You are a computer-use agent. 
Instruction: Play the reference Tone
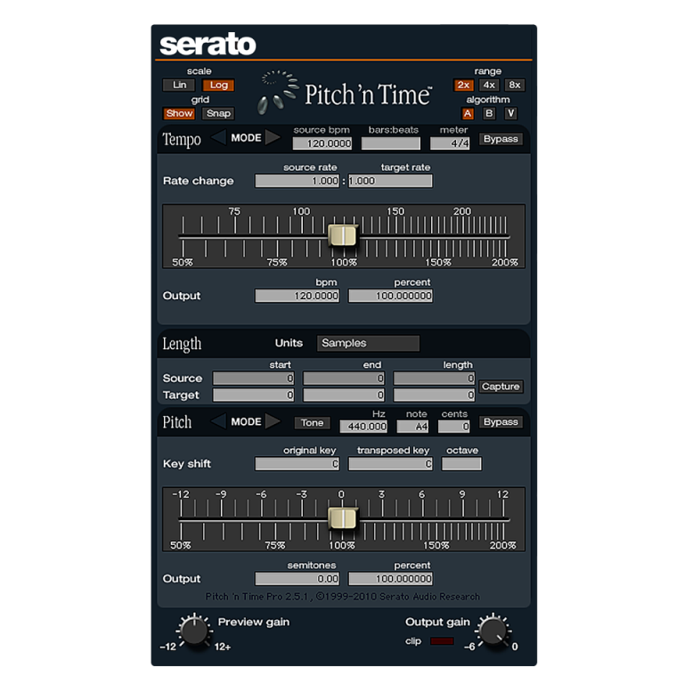[312, 423]
